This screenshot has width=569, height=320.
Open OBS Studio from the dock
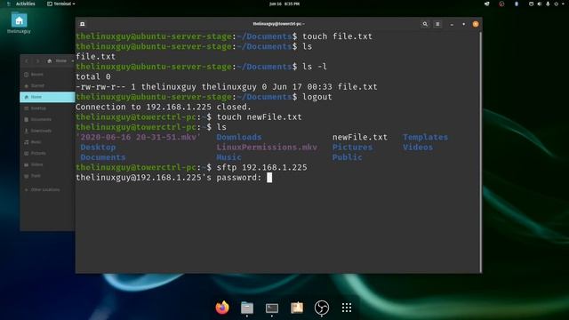point(322,308)
